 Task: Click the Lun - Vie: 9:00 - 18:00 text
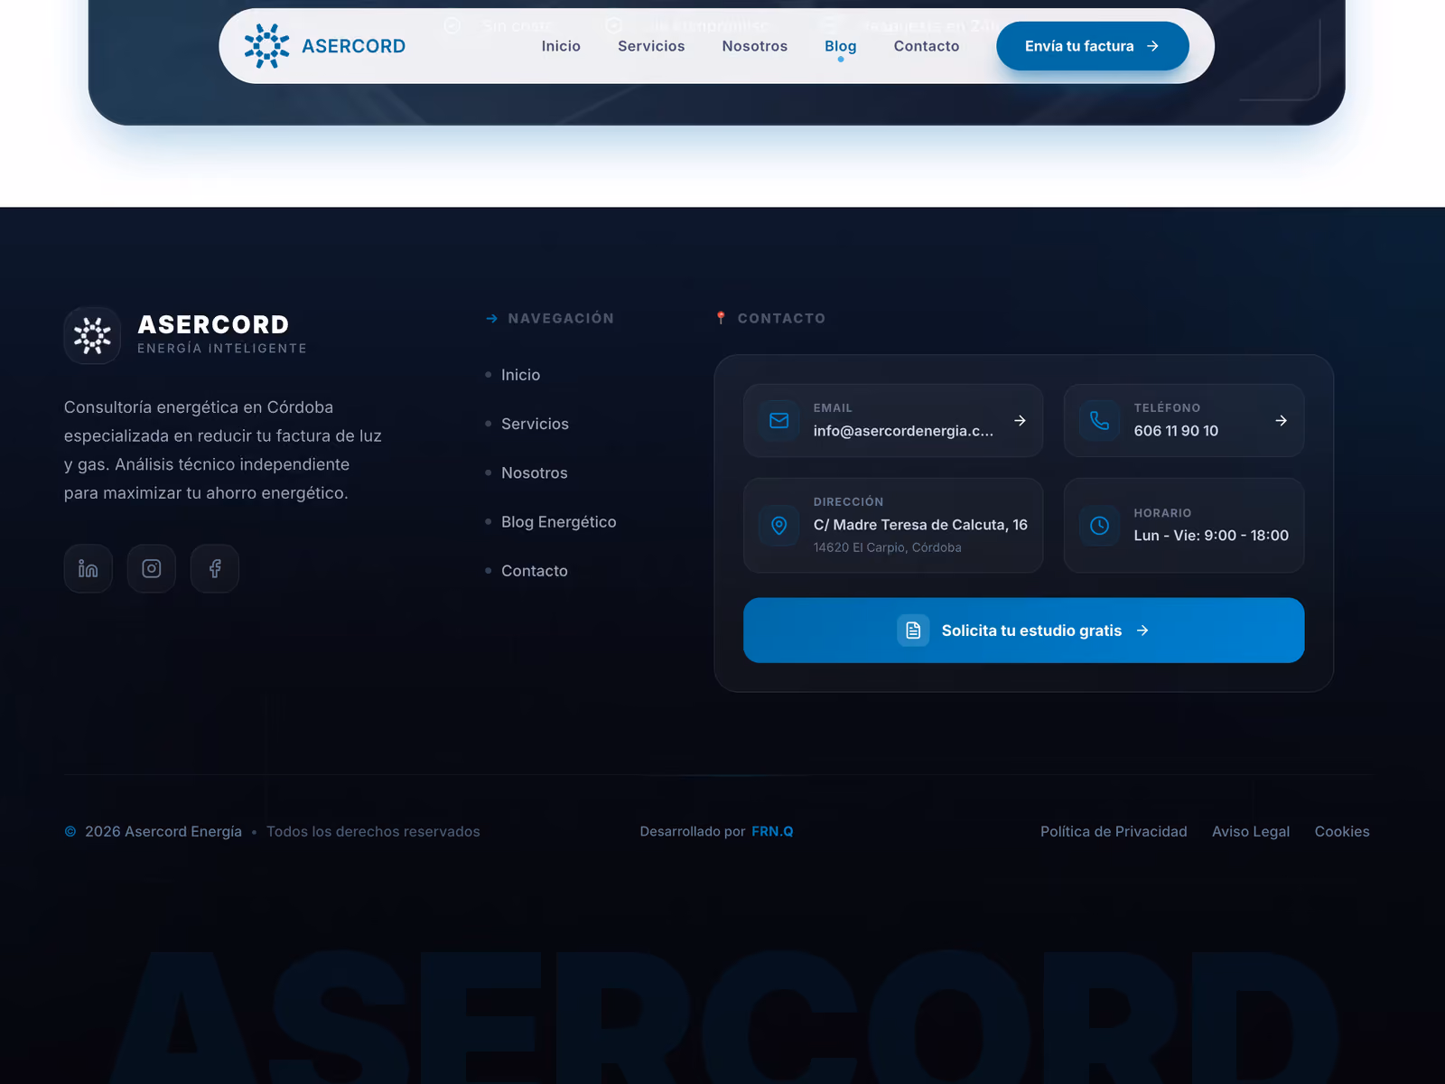pyautogui.click(x=1211, y=536)
